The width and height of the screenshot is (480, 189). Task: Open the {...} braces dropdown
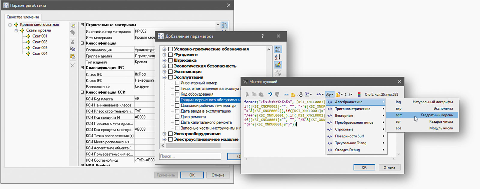coord(349,94)
